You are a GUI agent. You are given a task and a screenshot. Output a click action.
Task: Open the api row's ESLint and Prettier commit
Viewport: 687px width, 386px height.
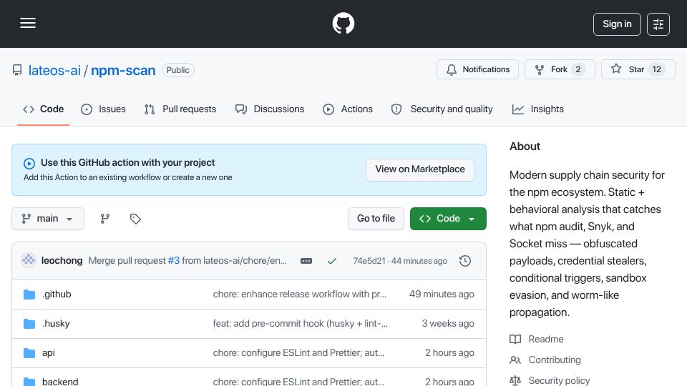click(x=298, y=352)
